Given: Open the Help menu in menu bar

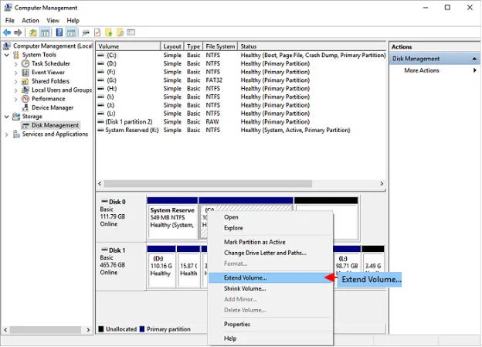Looking at the screenshot, I should [x=73, y=21].
